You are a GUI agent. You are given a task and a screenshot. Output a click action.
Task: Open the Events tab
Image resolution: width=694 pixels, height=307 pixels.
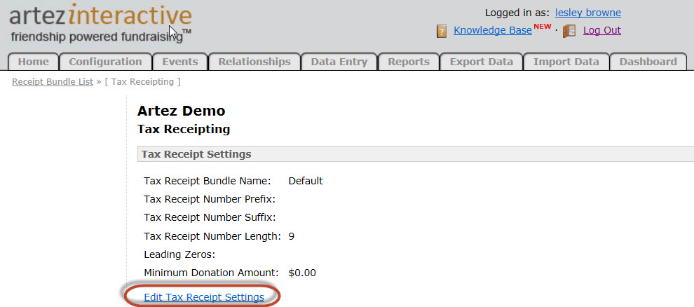point(179,62)
